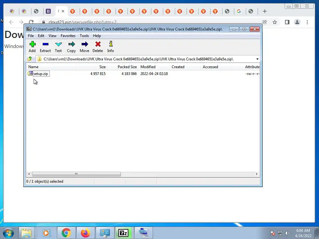Open the Tools menu

(84, 36)
